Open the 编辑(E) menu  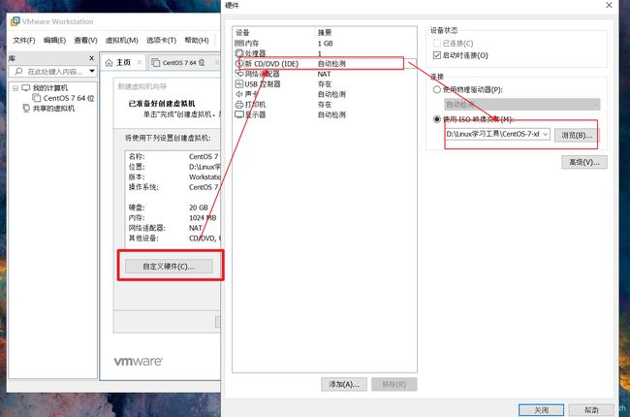pyautogui.click(x=54, y=40)
